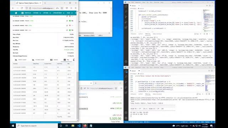Open Source Control in the upper VS Code window
Viewport: 228px width, 128px height.
126,17
